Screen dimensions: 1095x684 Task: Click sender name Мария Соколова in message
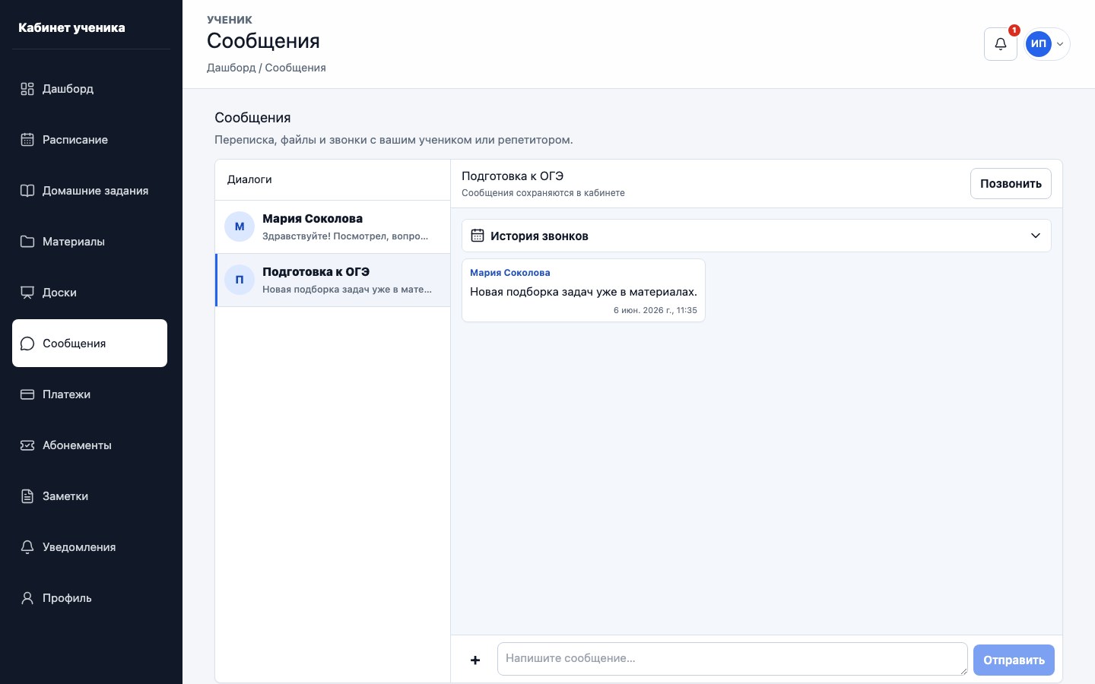(x=510, y=273)
